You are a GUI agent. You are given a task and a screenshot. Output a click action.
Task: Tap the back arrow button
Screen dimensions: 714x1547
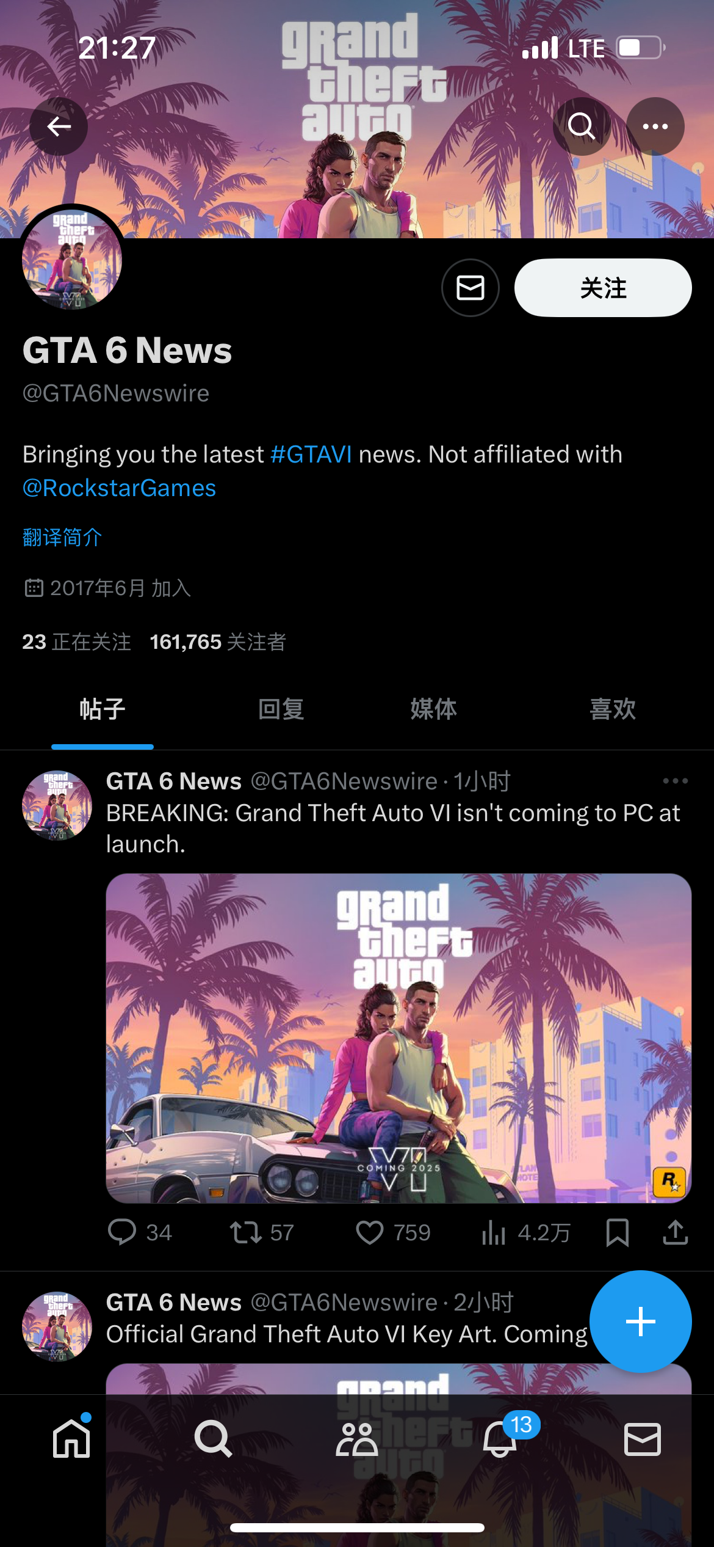[59, 126]
